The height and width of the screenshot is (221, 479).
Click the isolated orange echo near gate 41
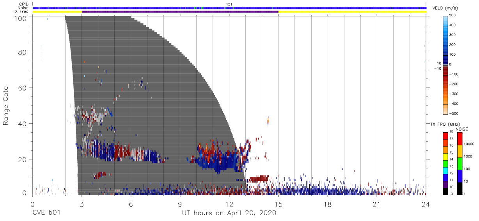pos(268,121)
